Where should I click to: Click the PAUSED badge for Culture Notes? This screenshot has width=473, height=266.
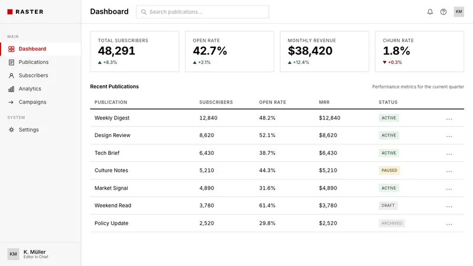point(389,170)
